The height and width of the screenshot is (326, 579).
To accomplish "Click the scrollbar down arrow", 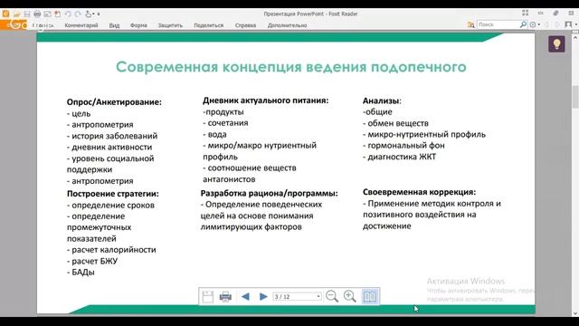I will 575,314.
